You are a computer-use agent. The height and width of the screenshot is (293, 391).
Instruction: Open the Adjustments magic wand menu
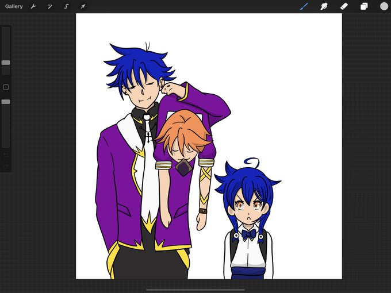tap(50, 6)
